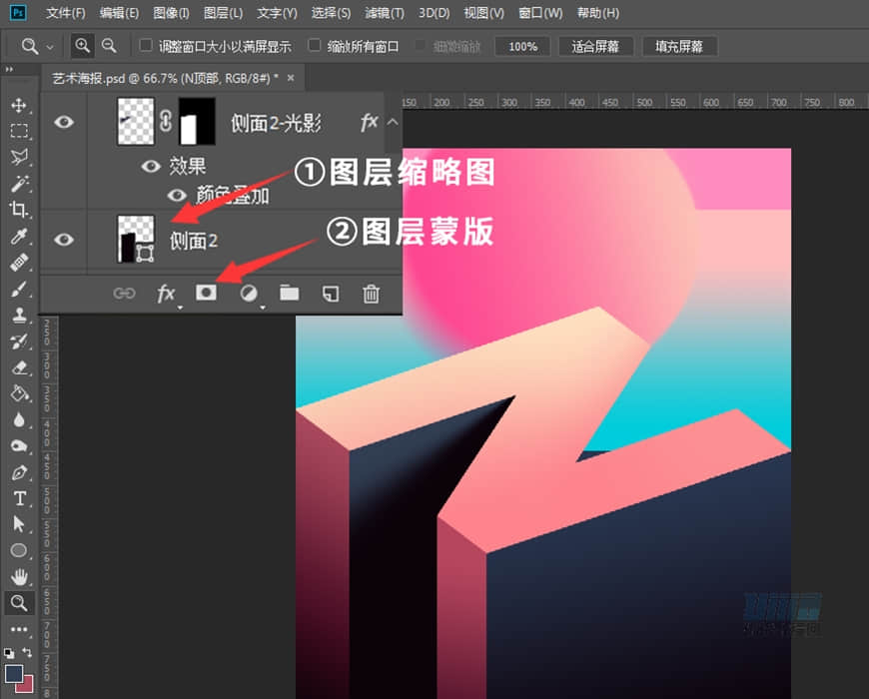Open the 编辑(E) menu
The width and height of the screenshot is (869, 699).
point(119,13)
